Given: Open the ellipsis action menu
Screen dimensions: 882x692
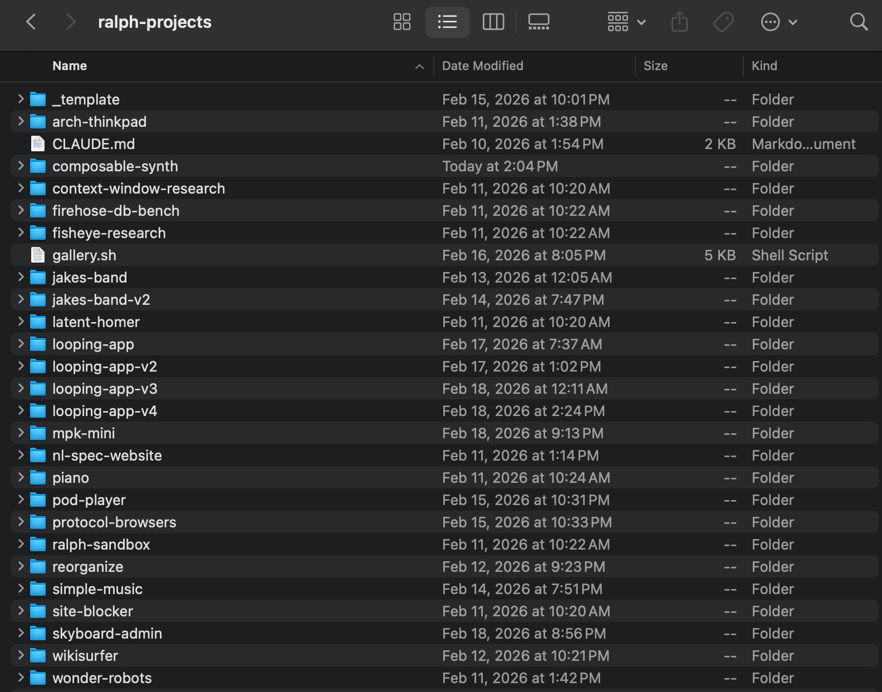Looking at the screenshot, I should tap(778, 22).
